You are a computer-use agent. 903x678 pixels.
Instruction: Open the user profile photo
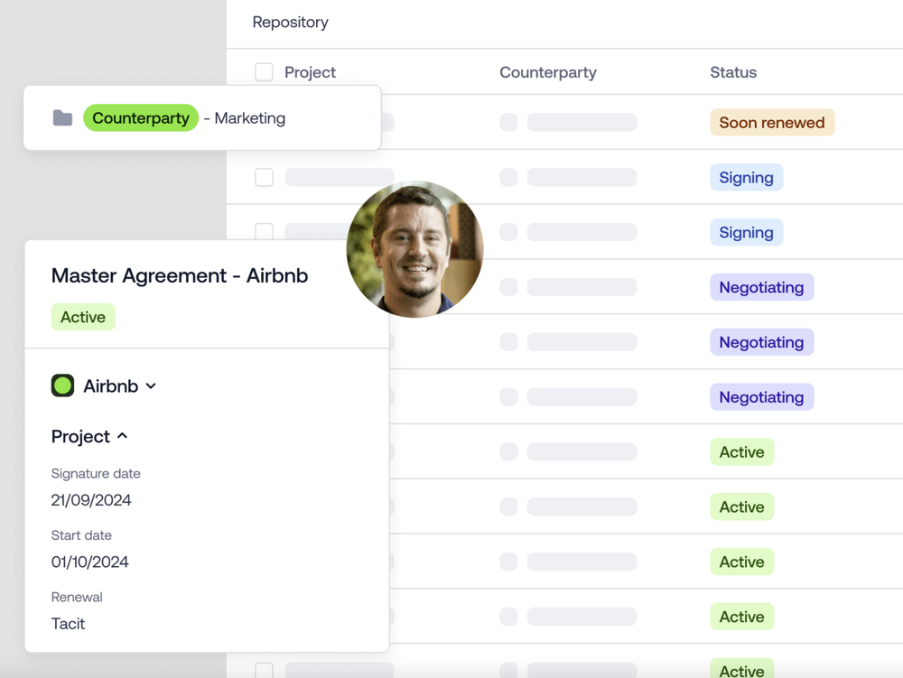[414, 249]
